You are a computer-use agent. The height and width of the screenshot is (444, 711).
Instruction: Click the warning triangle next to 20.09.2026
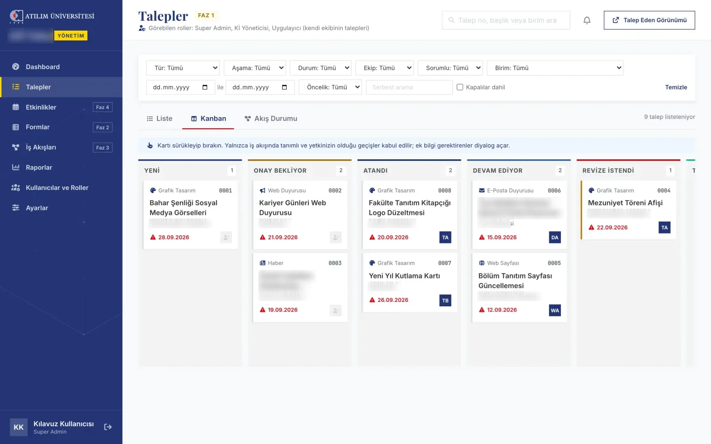tap(372, 238)
